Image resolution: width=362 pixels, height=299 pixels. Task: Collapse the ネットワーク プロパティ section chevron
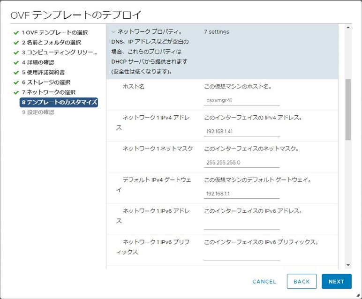pyautogui.click(x=113, y=31)
